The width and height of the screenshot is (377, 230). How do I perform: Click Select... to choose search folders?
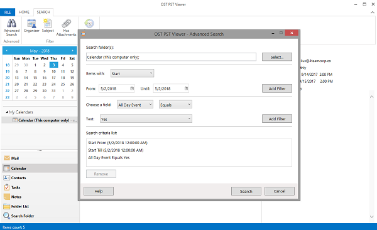tap(277, 57)
